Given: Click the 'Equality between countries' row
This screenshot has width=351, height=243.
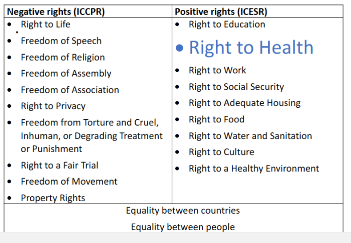Looking at the screenshot, I should 183,211.
